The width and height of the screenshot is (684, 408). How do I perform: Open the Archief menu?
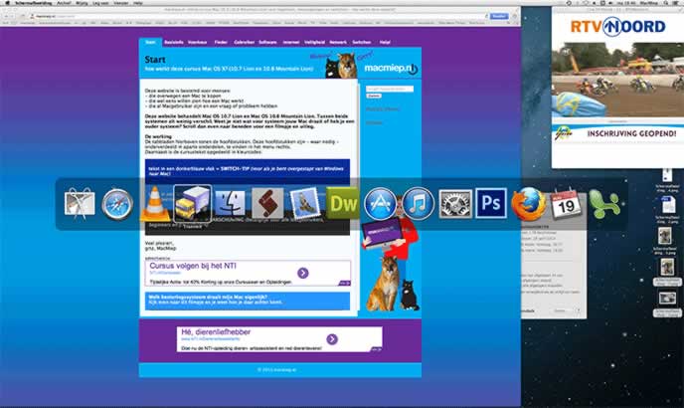pyautogui.click(x=64, y=3)
